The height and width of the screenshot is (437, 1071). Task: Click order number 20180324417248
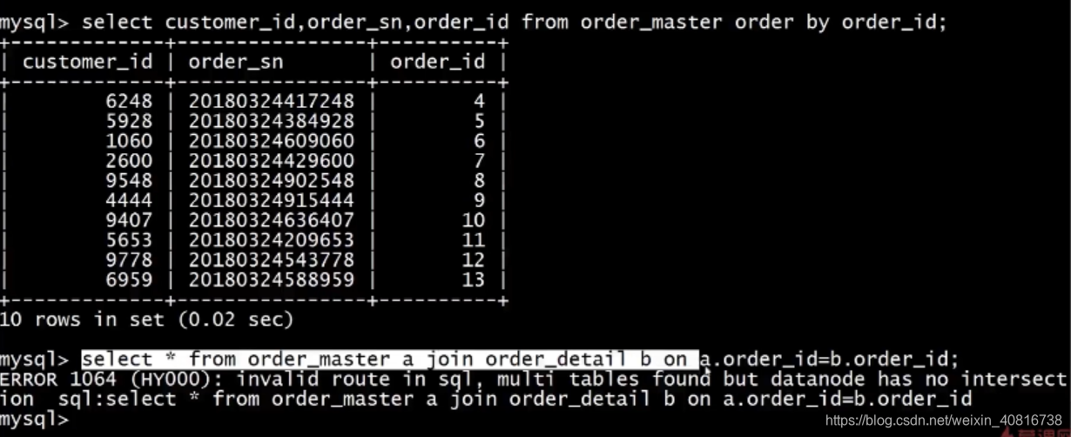tap(272, 102)
